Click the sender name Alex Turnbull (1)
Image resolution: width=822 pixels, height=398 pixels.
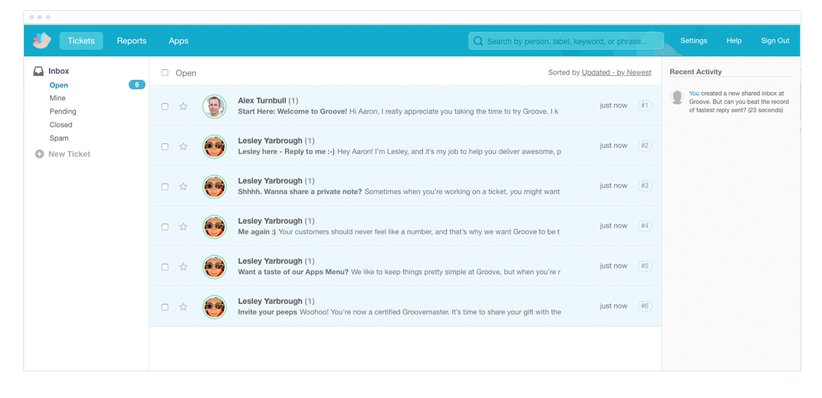point(268,101)
